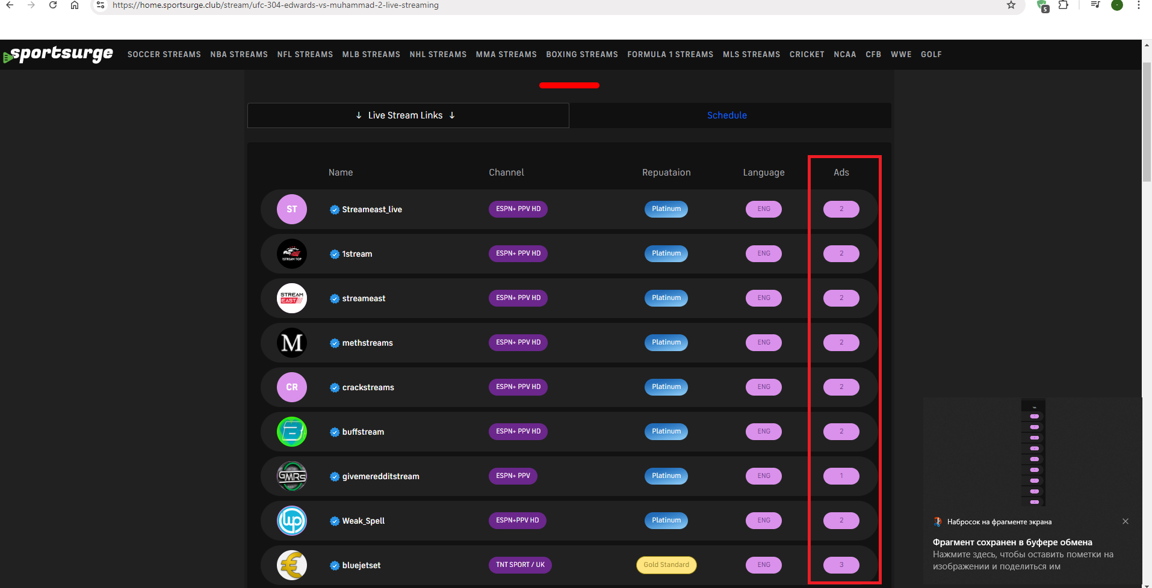Expand the Live Stream Links section

coord(407,115)
